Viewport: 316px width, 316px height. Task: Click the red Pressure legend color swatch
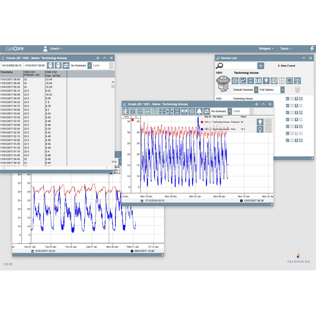tap(202, 122)
